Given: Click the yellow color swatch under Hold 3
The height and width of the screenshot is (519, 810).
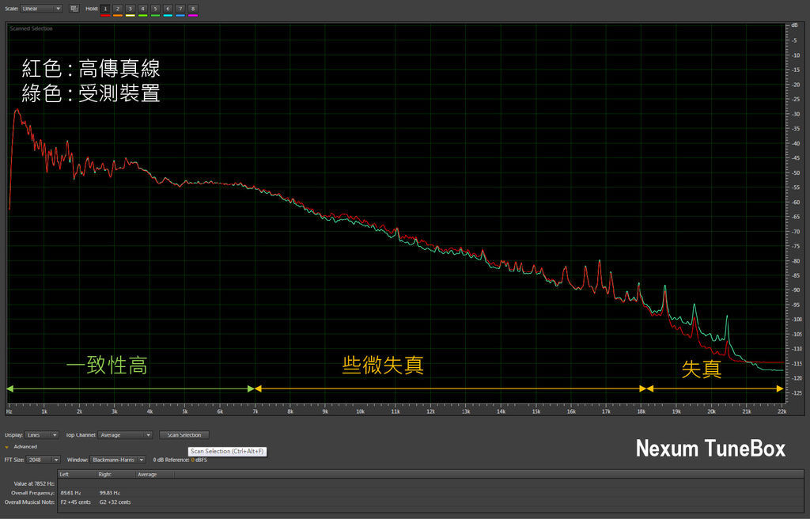Looking at the screenshot, I should click(131, 16).
